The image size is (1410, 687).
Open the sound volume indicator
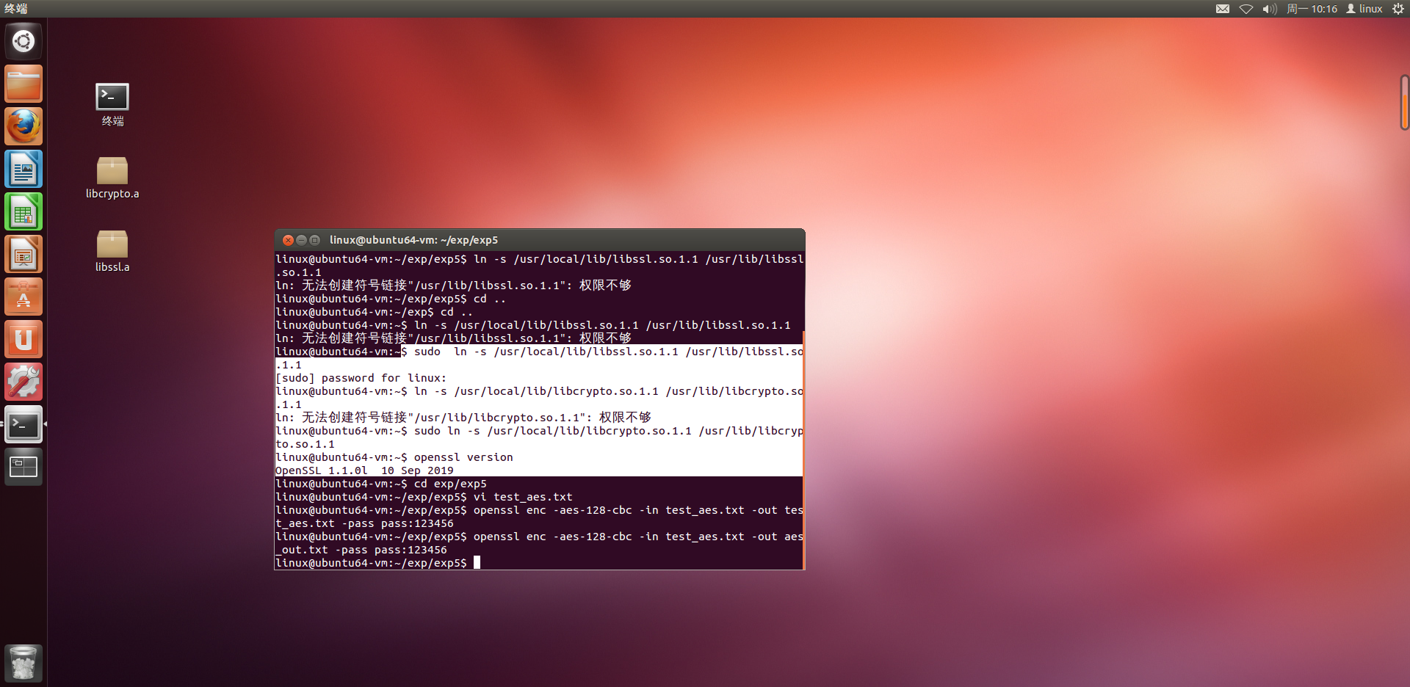pos(1270,9)
